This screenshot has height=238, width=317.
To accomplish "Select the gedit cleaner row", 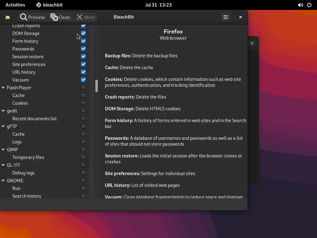I will click(45, 111).
